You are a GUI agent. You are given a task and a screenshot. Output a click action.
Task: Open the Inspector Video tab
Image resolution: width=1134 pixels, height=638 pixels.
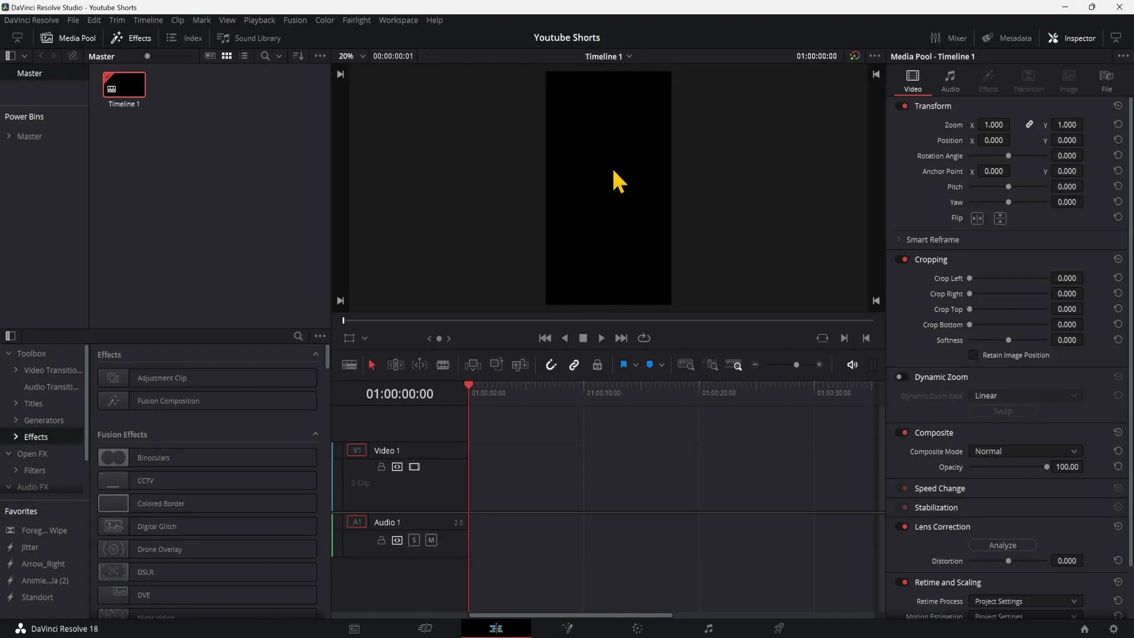[x=913, y=80]
